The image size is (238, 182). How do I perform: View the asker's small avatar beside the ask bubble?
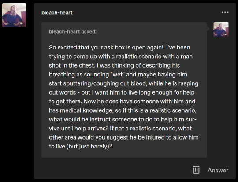pyautogui.click(x=221, y=30)
